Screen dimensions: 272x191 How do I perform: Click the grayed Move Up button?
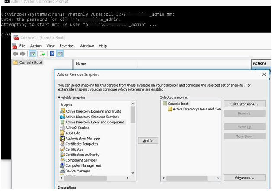(x=244, y=127)
